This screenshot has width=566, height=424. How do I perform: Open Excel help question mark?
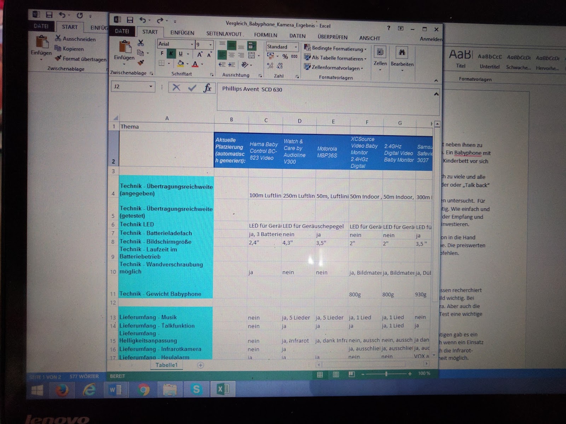click(388, 28)
